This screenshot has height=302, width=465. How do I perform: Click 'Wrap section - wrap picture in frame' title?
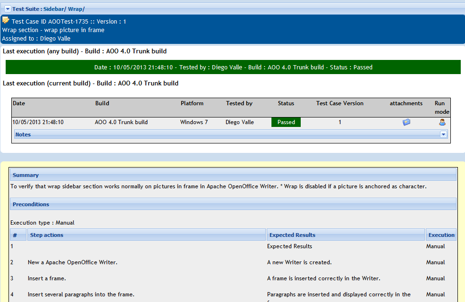click(x=53, y=30)
